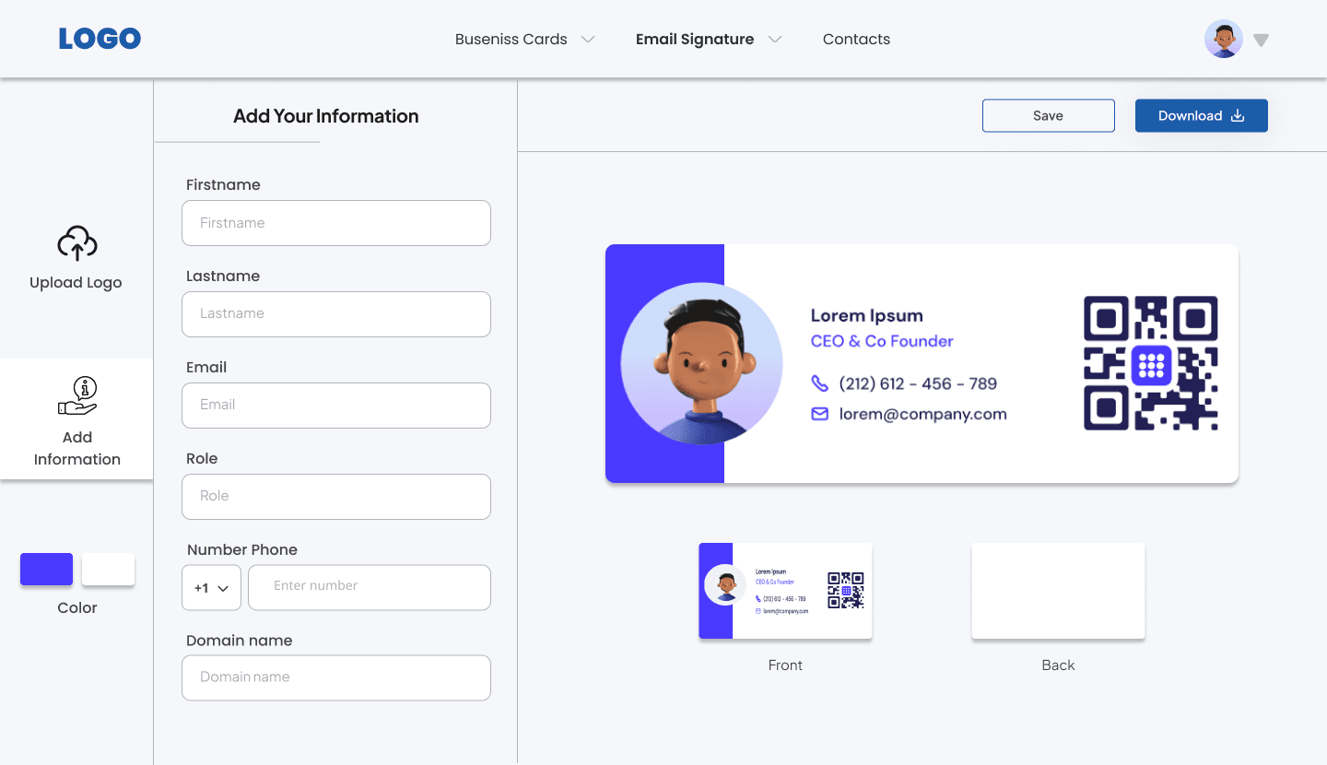Click the QR code on card preview
Viewport: 1327px width, 765px height.
pyautogui.click(x=1150, y=363)
